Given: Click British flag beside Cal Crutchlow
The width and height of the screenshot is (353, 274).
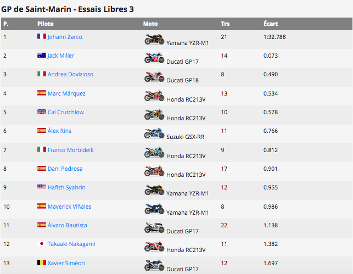Looking at the screenshot, I should (42, 111).
